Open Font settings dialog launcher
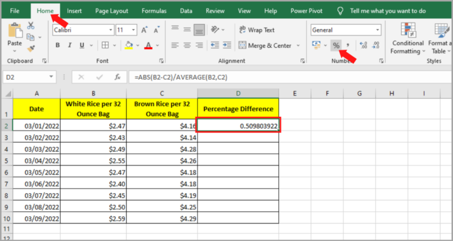 tap(161, 61)
